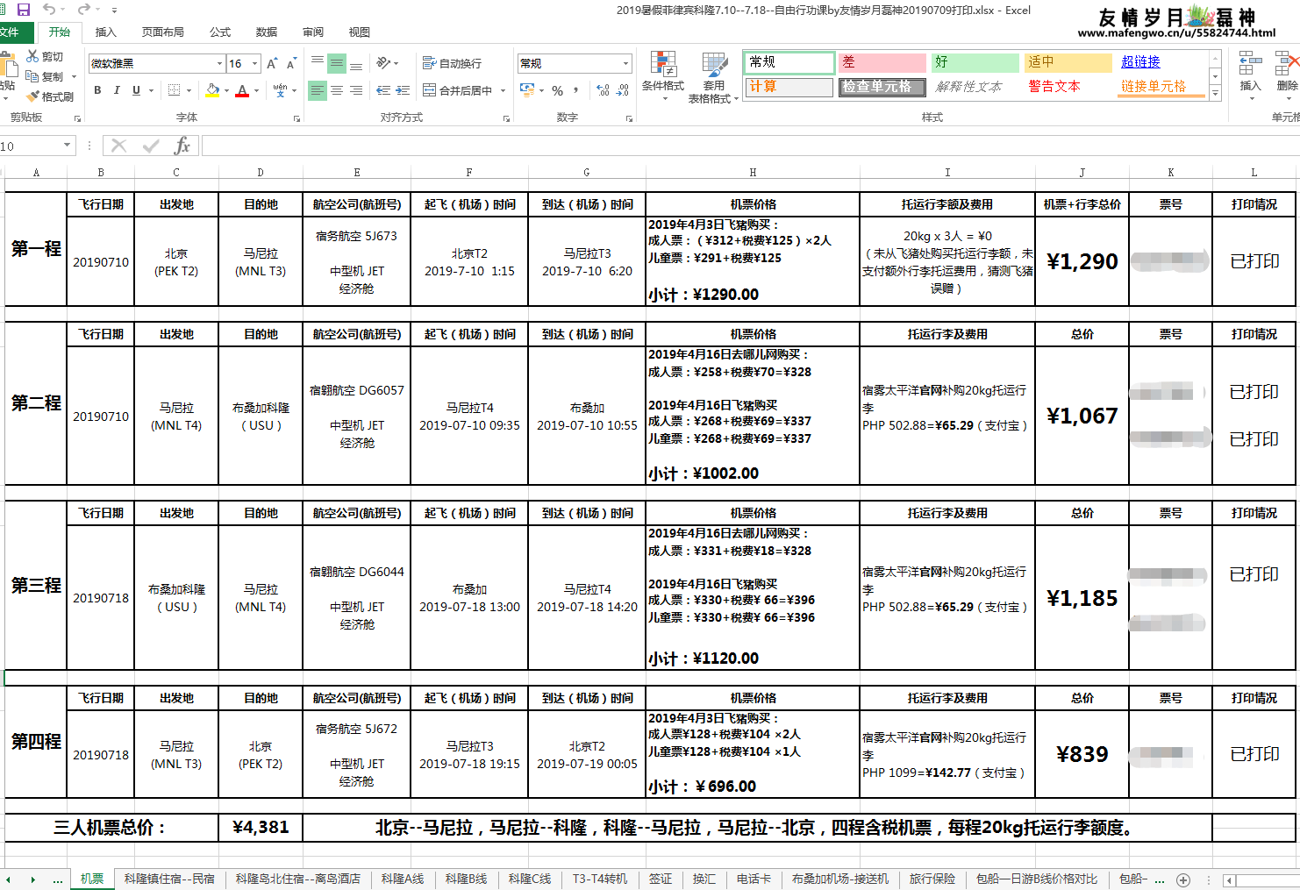Screen dimensions: 1300x890
Task: Add a new sheet with plus button
Action: pos(1183,879)
